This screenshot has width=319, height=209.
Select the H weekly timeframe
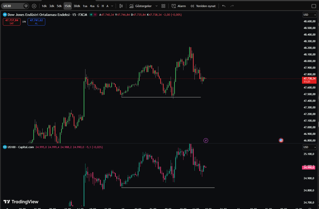(103, 6)
